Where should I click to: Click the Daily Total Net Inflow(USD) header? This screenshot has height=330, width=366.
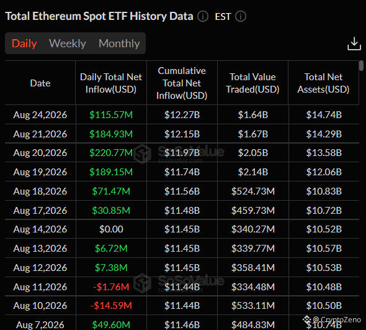pos(111,83)
